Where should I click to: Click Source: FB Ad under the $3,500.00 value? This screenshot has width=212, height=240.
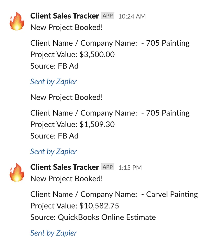point(54,66)
